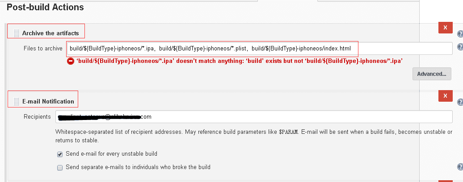Open help for E-mail Notification section
Viewport: 463px width, 182px height.
point(460,102)
